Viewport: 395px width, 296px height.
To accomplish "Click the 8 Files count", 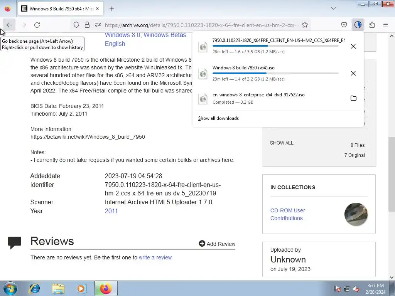I will pos(358,145).
